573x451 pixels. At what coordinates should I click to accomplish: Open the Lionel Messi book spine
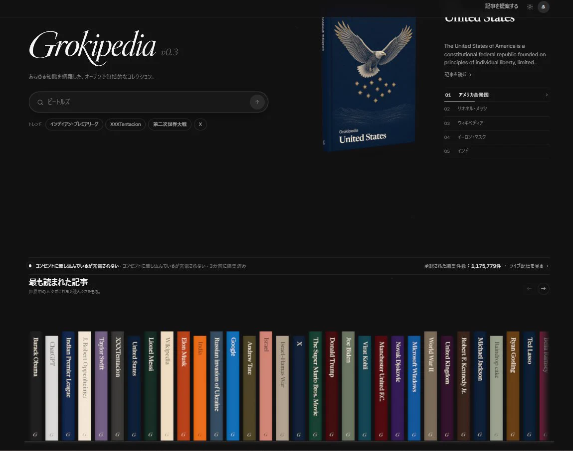[x=151, y=386]
